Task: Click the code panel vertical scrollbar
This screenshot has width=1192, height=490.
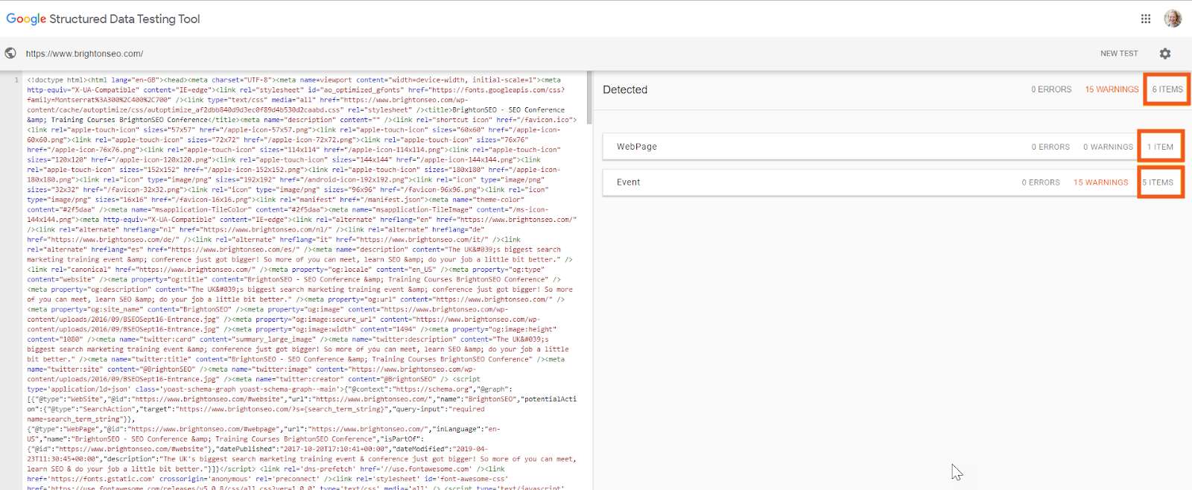Action: click(x=590, y=98)
